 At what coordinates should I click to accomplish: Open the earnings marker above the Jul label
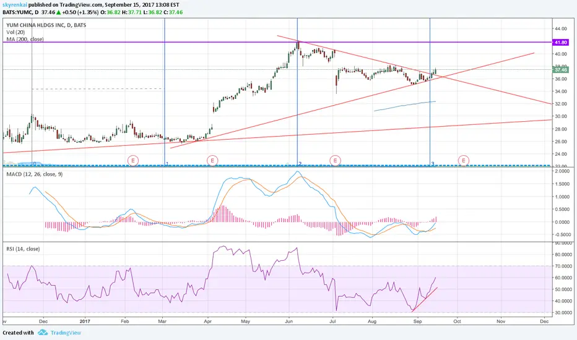point(335,160)
